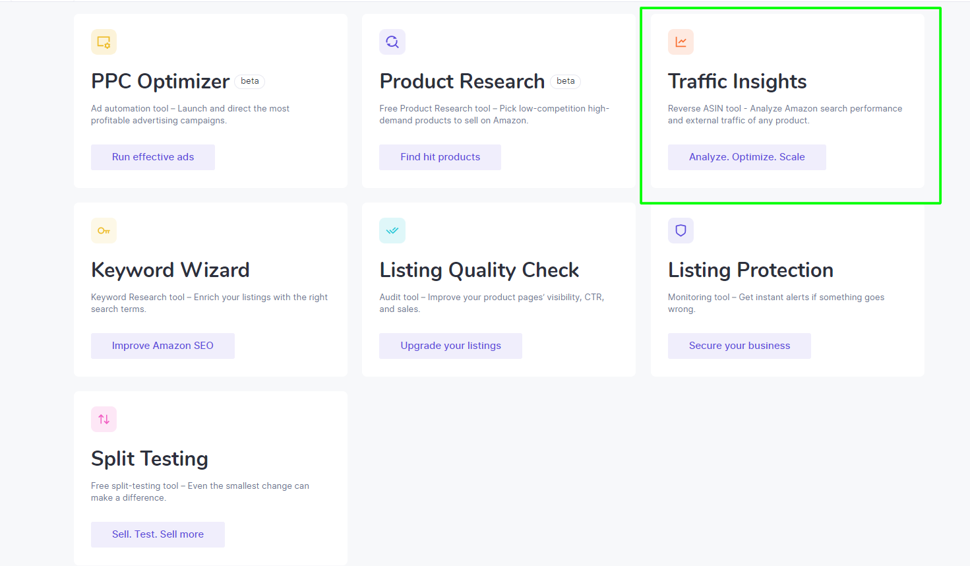Click the 'Audit tool' description text
Screen dimensions: 970x566
coord(491,303)
